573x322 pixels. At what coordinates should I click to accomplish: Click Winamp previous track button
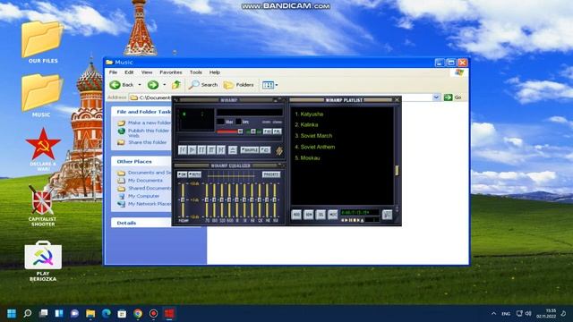coord(183,149)
